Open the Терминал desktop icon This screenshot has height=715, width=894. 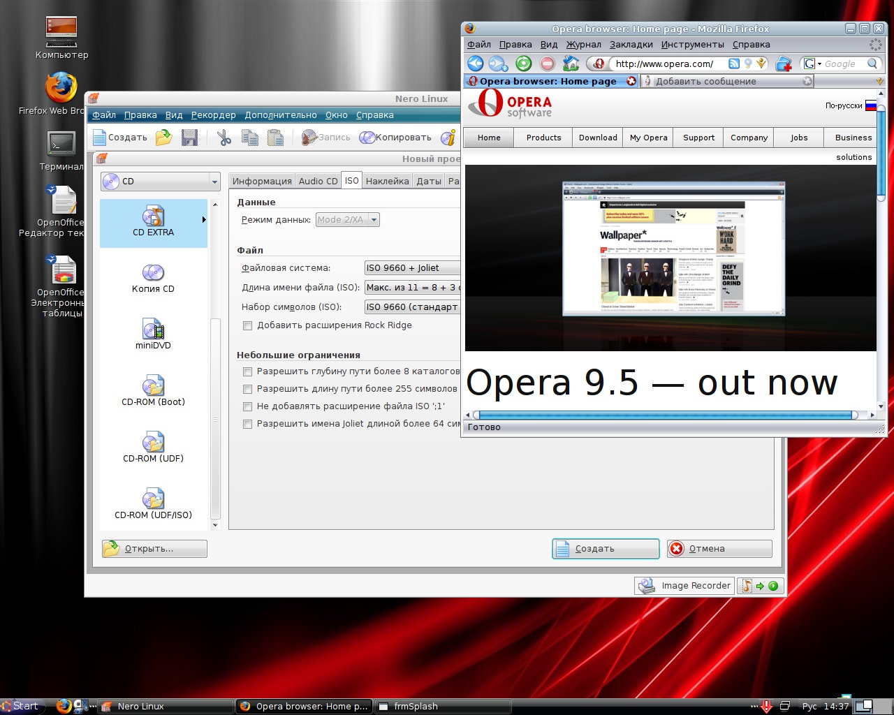point(61,150)
